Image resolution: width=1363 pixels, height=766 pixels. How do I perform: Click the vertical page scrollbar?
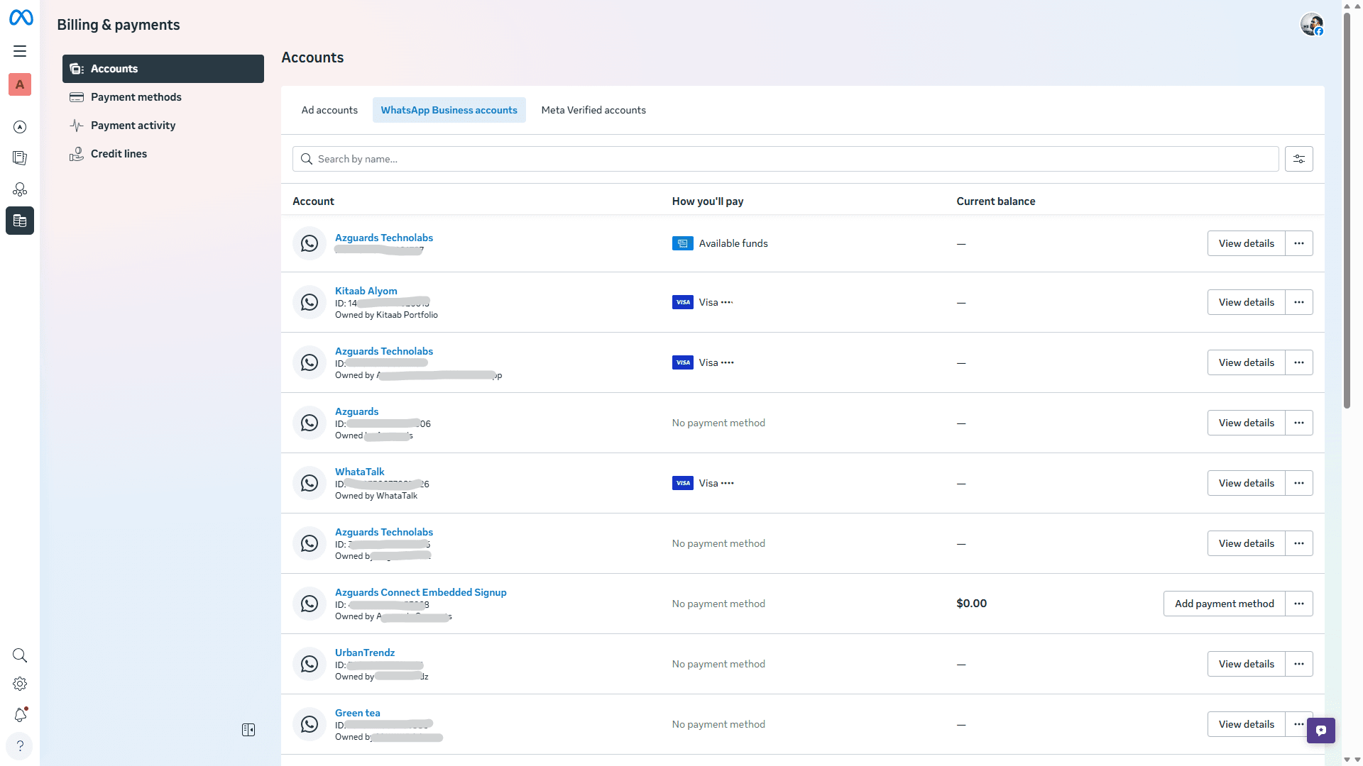(x=1347, y=210)
